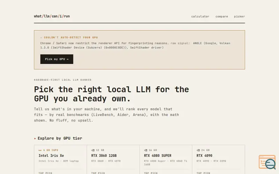The image size is (279, 174).
Task: Select the RTX 4090 tier card
Action: (219, 159)
